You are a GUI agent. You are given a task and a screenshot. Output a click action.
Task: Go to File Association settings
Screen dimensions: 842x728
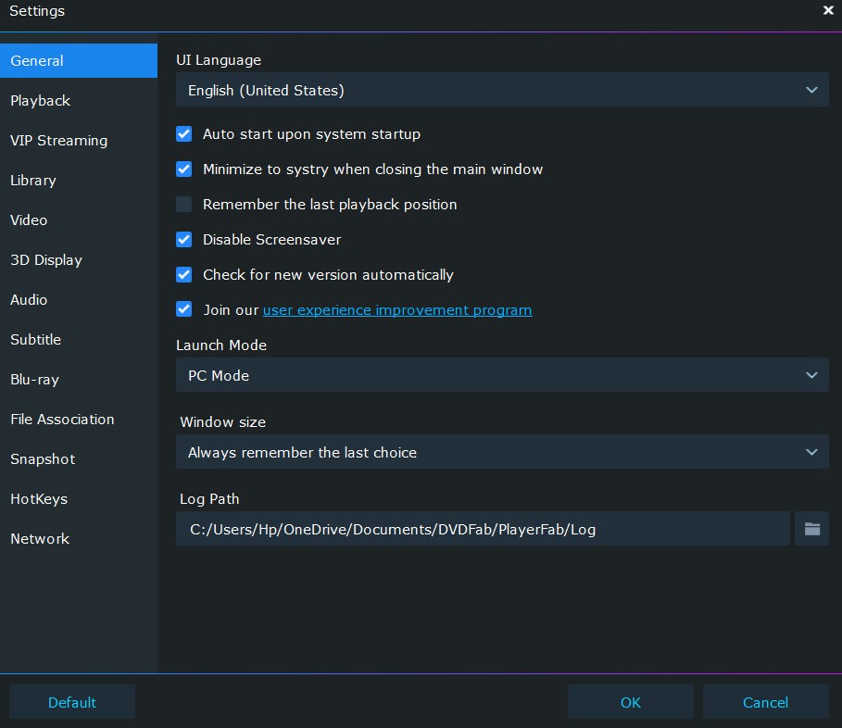point(79,419)
